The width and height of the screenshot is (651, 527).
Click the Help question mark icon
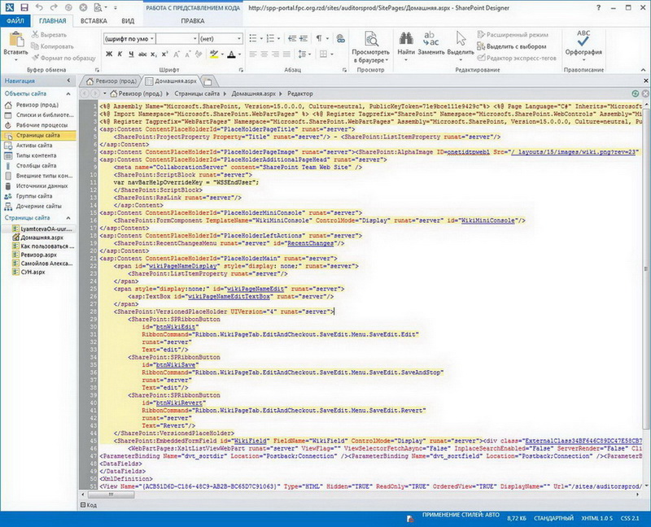(x=598, y=7)
